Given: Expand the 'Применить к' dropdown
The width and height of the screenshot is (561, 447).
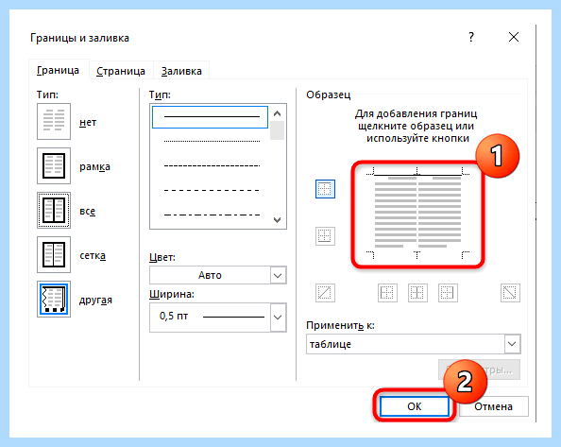Looking at the screenshot, I should tap(512, 344).
